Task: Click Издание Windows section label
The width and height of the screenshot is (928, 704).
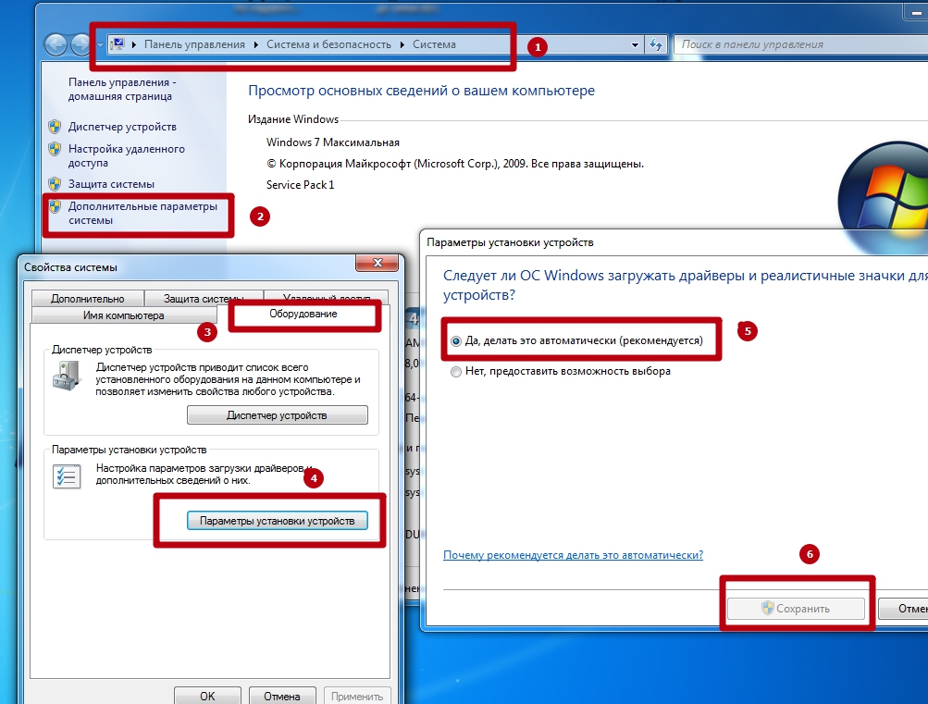Action: click(x=293, y=119)
